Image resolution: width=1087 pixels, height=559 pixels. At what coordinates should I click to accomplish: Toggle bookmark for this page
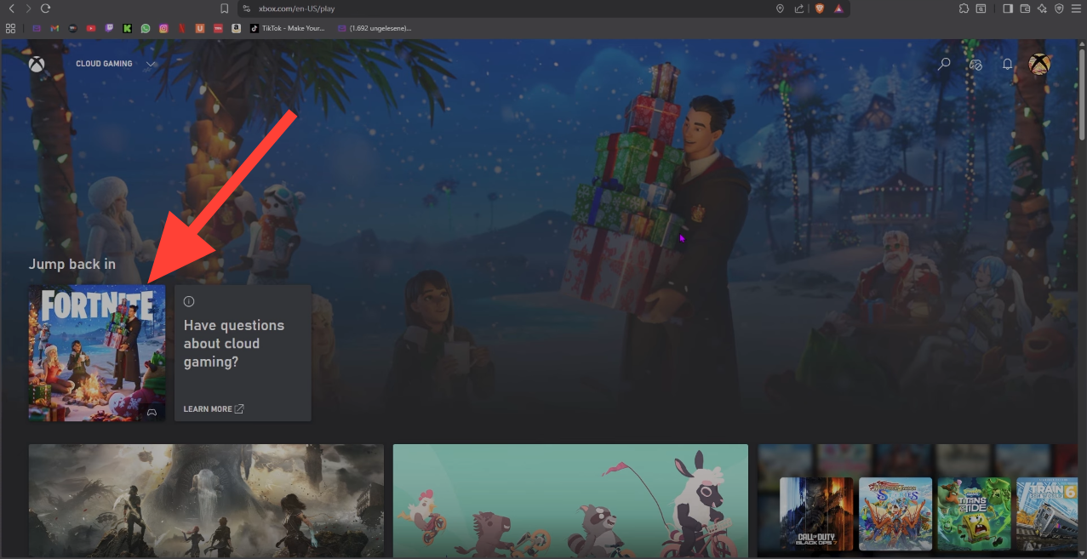point(225,9)
